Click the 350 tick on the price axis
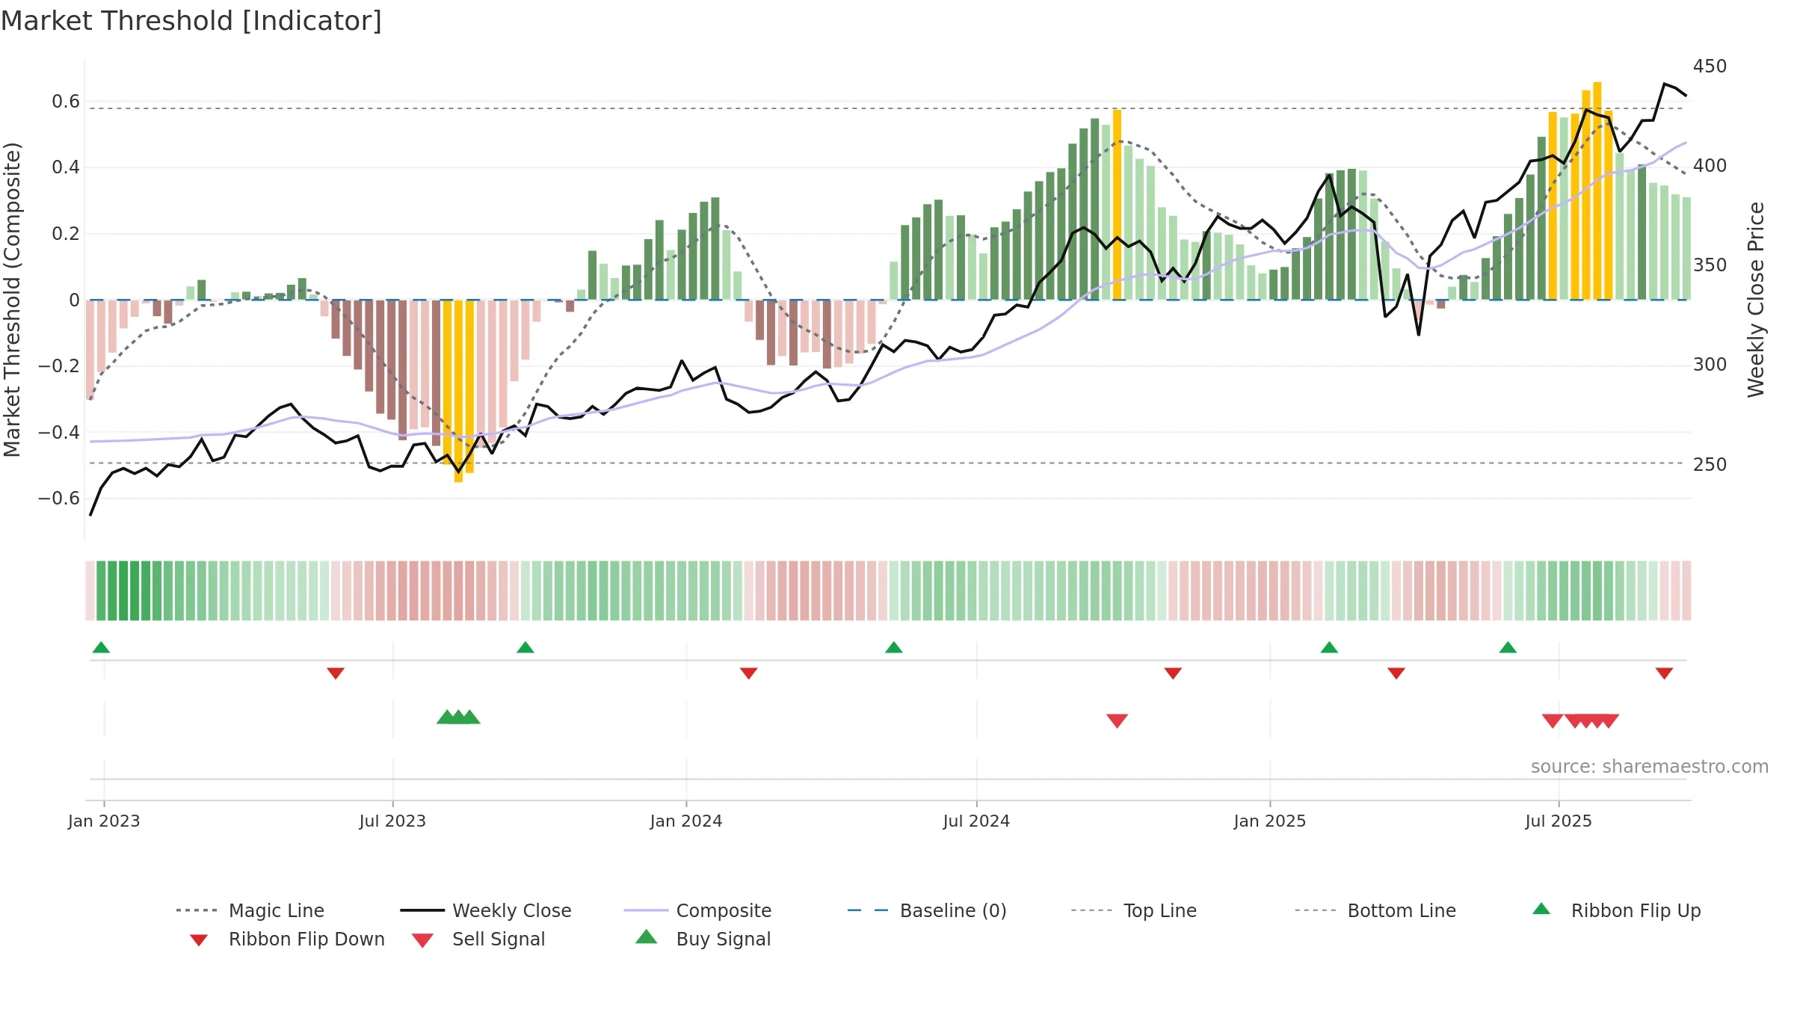The height and width of the screenshot is (1009, 1794). click(1710, 265)
